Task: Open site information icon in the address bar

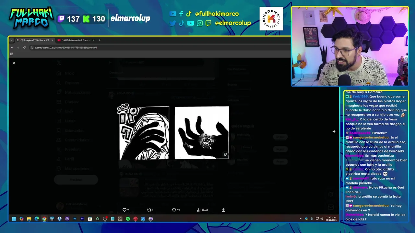Action: pyautogui.click(x=32, y=48)
